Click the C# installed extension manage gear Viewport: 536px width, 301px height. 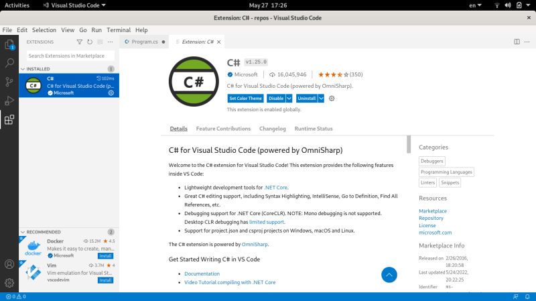pyautogui.click(x=111, y=93)
